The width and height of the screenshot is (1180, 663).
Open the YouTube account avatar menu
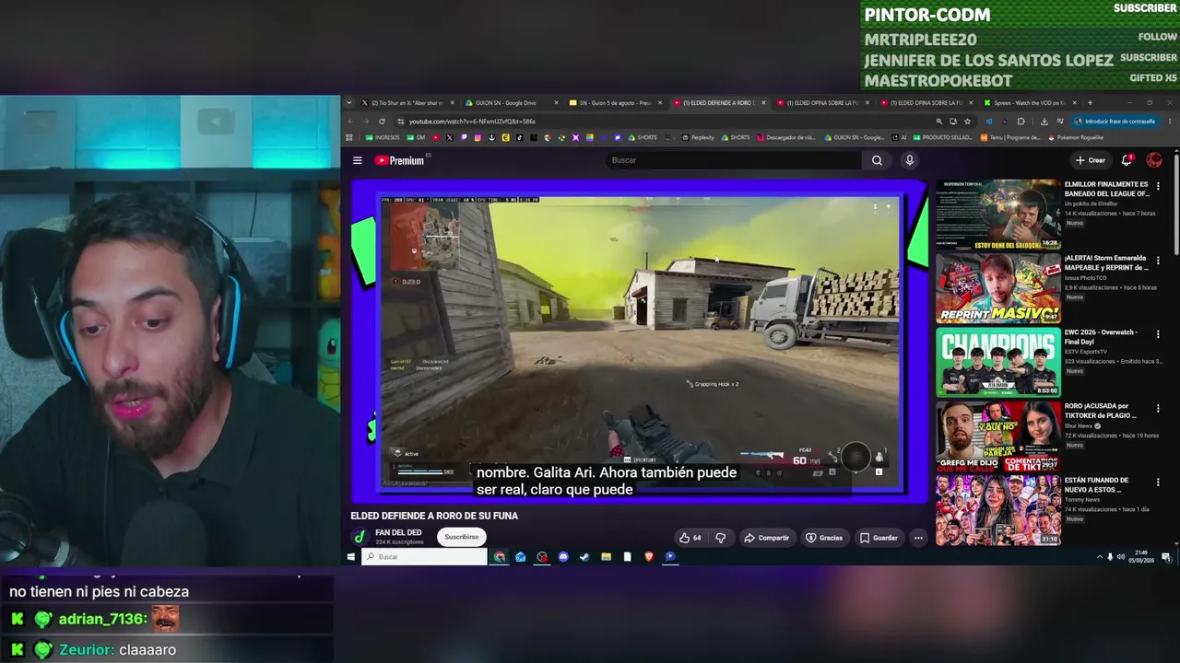(x=1154, y=160)
